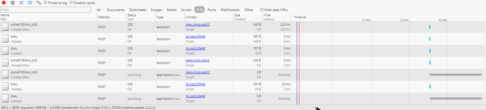The height and width of the screenshot is (110, 486).
Task: Filter requests by Scripts
Action: tap(186, 10)
